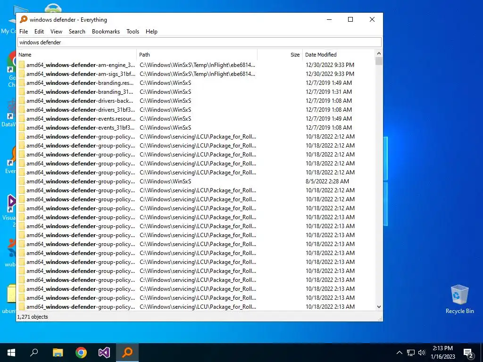Screen dimensions: 483x362
Task: Show hidden system tray icons chevron
Action: 399,353
